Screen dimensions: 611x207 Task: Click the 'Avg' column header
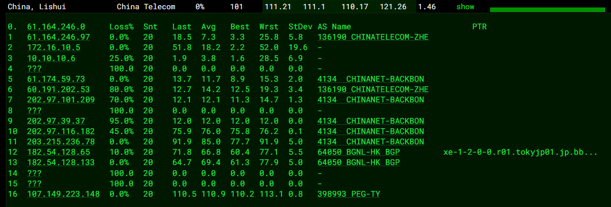click(x=208, y=27)
